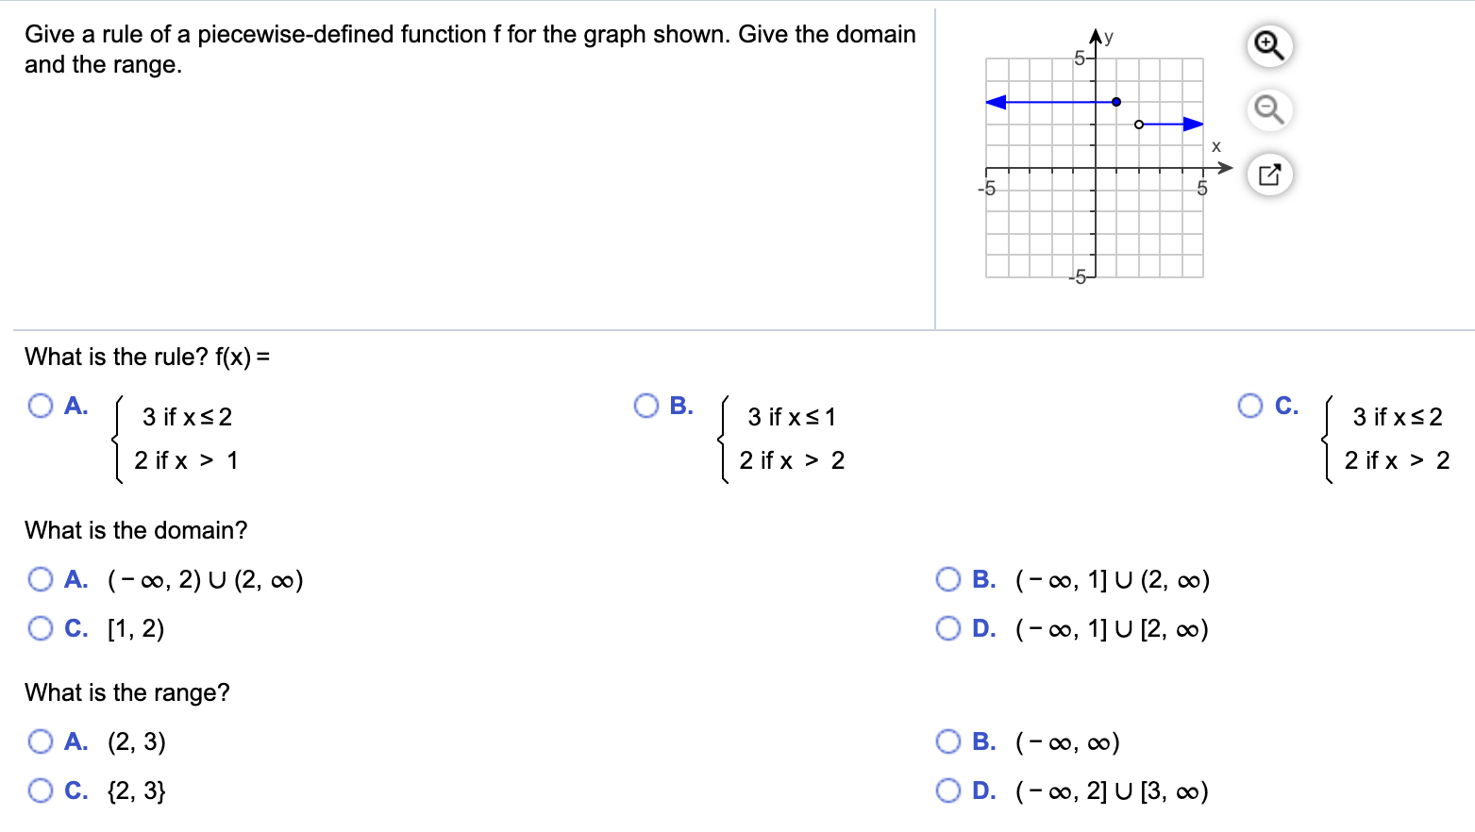Select domain answer B

point(948,579)
